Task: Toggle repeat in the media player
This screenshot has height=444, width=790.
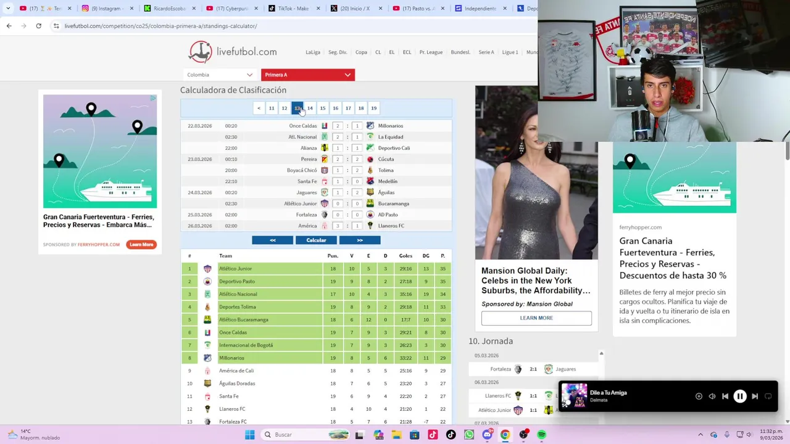Action: (x=768, y=397)
